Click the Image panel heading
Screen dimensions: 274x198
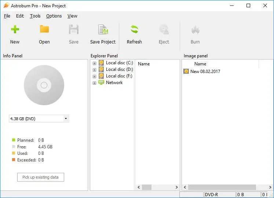click(x=196, y=56)
